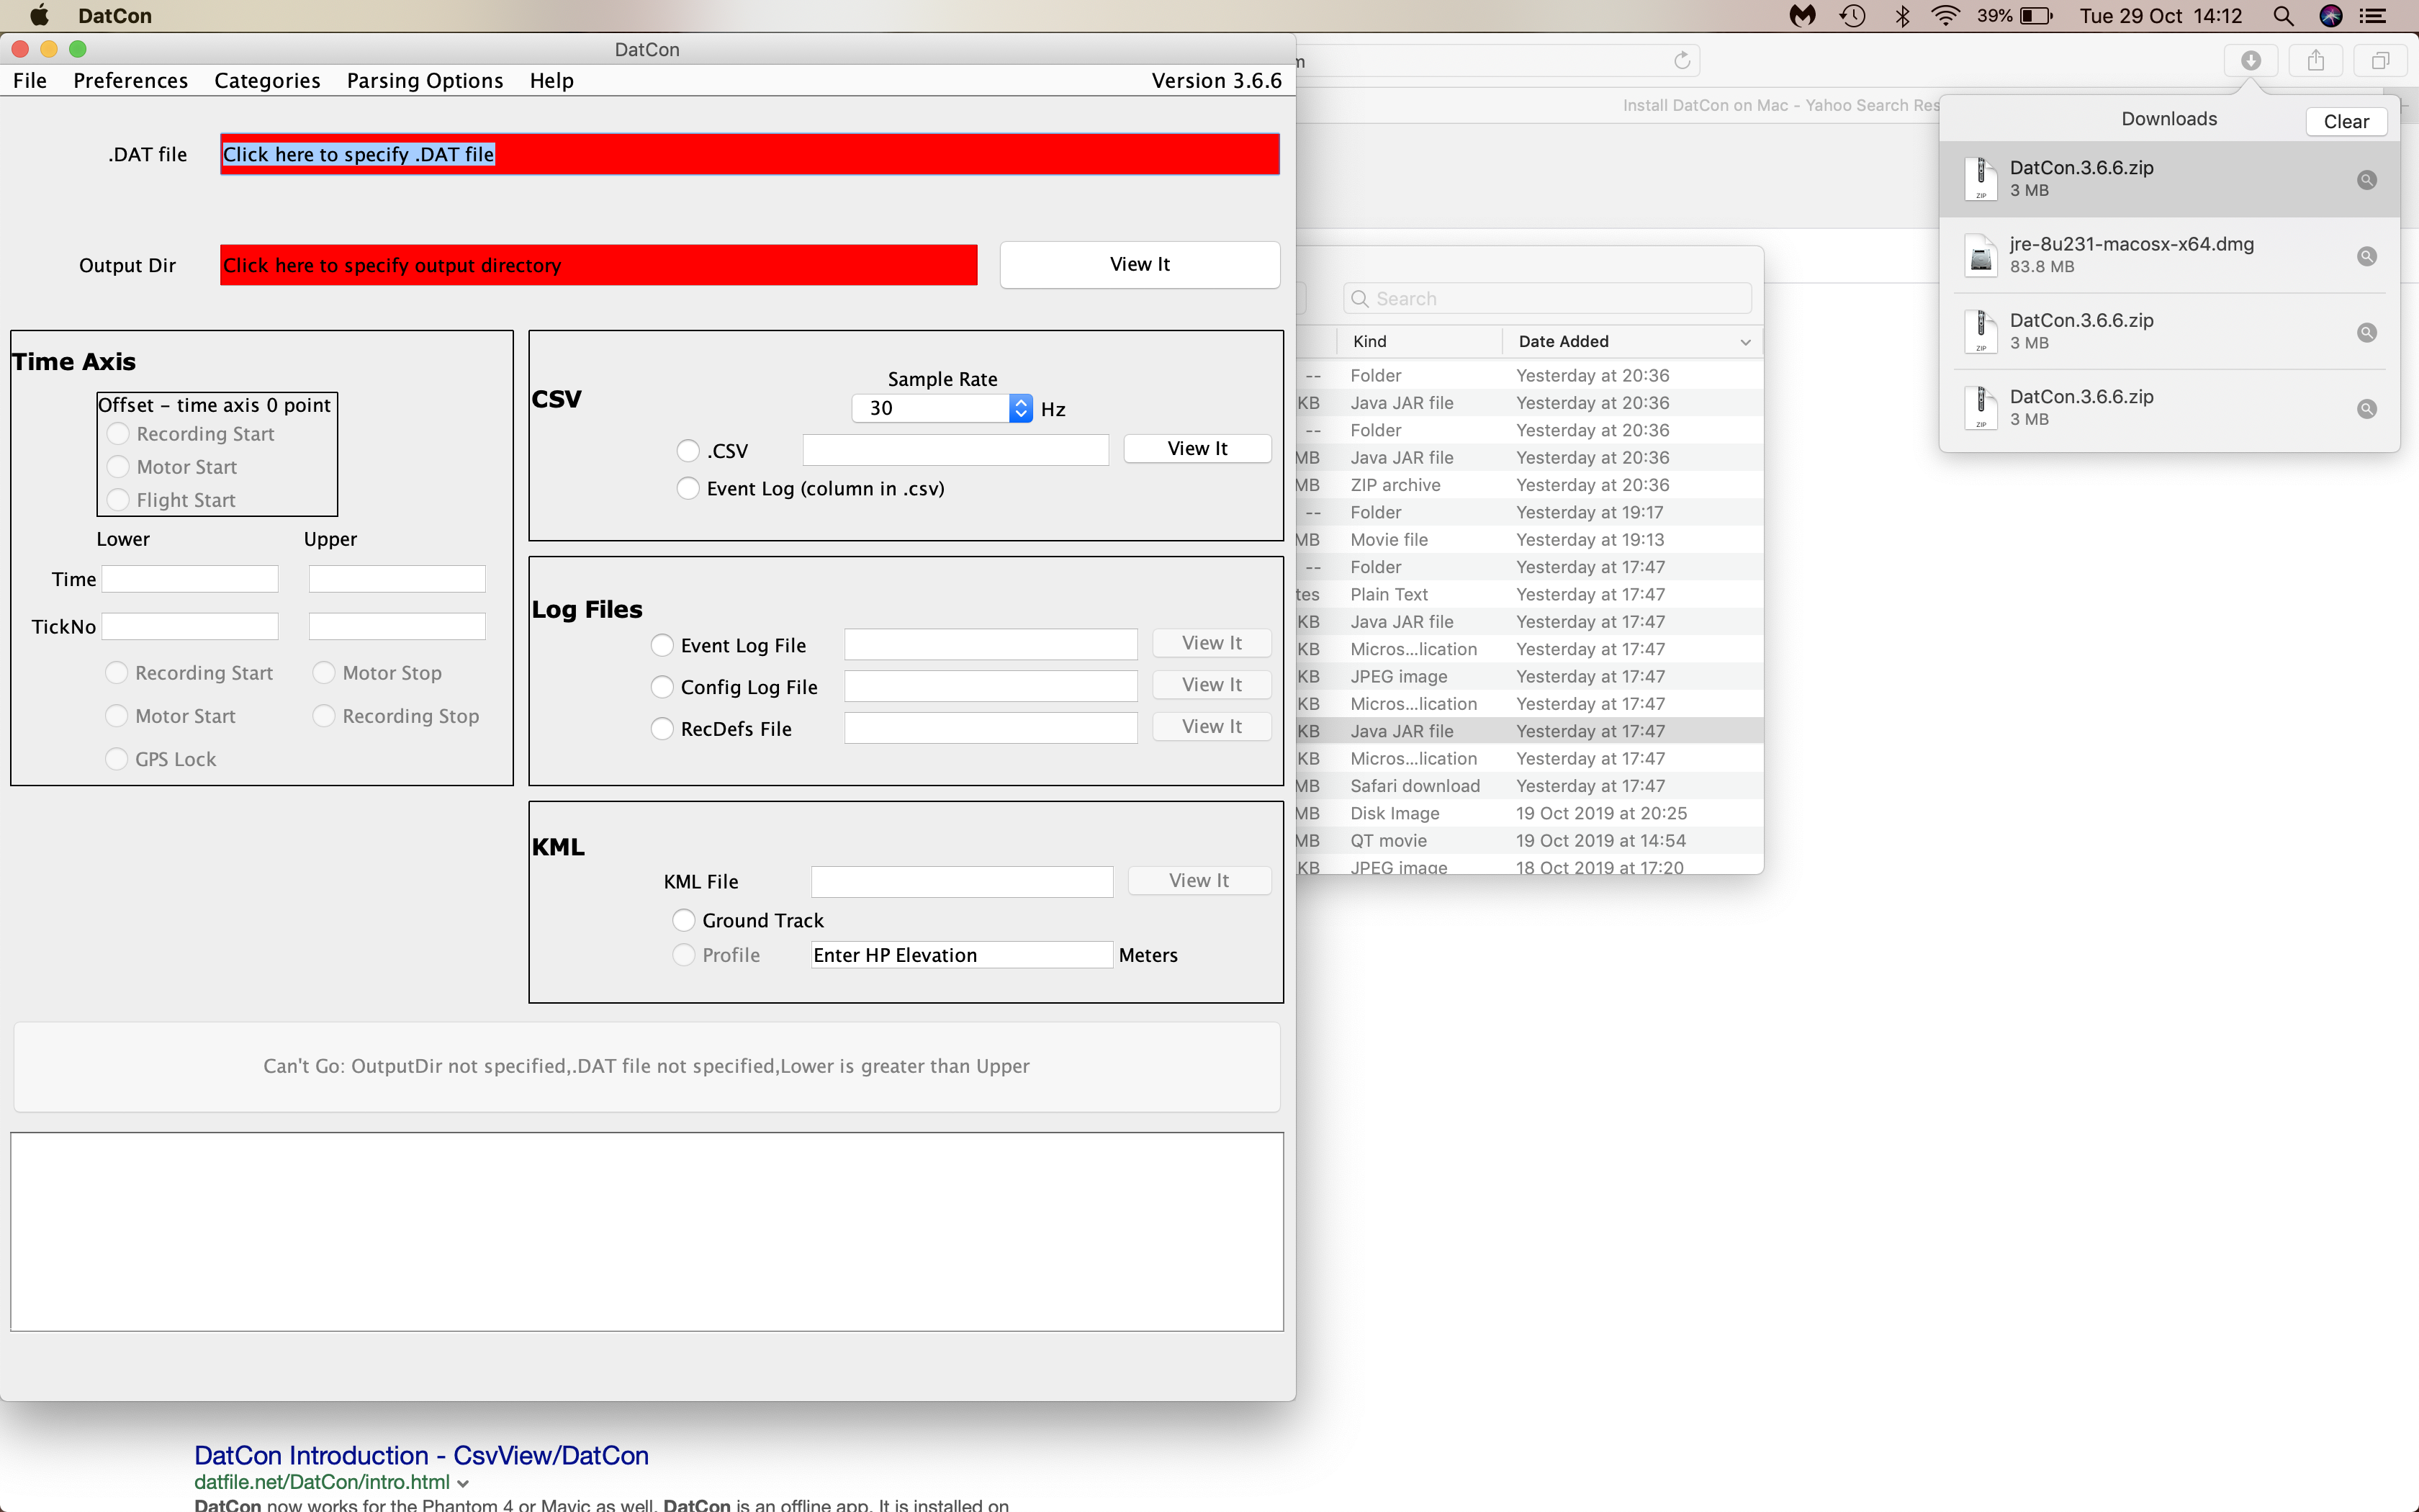Click the top DatCon.3.6.6.zip file icon
Screen dimensions: 2419x1512
tap(1980, 179)
